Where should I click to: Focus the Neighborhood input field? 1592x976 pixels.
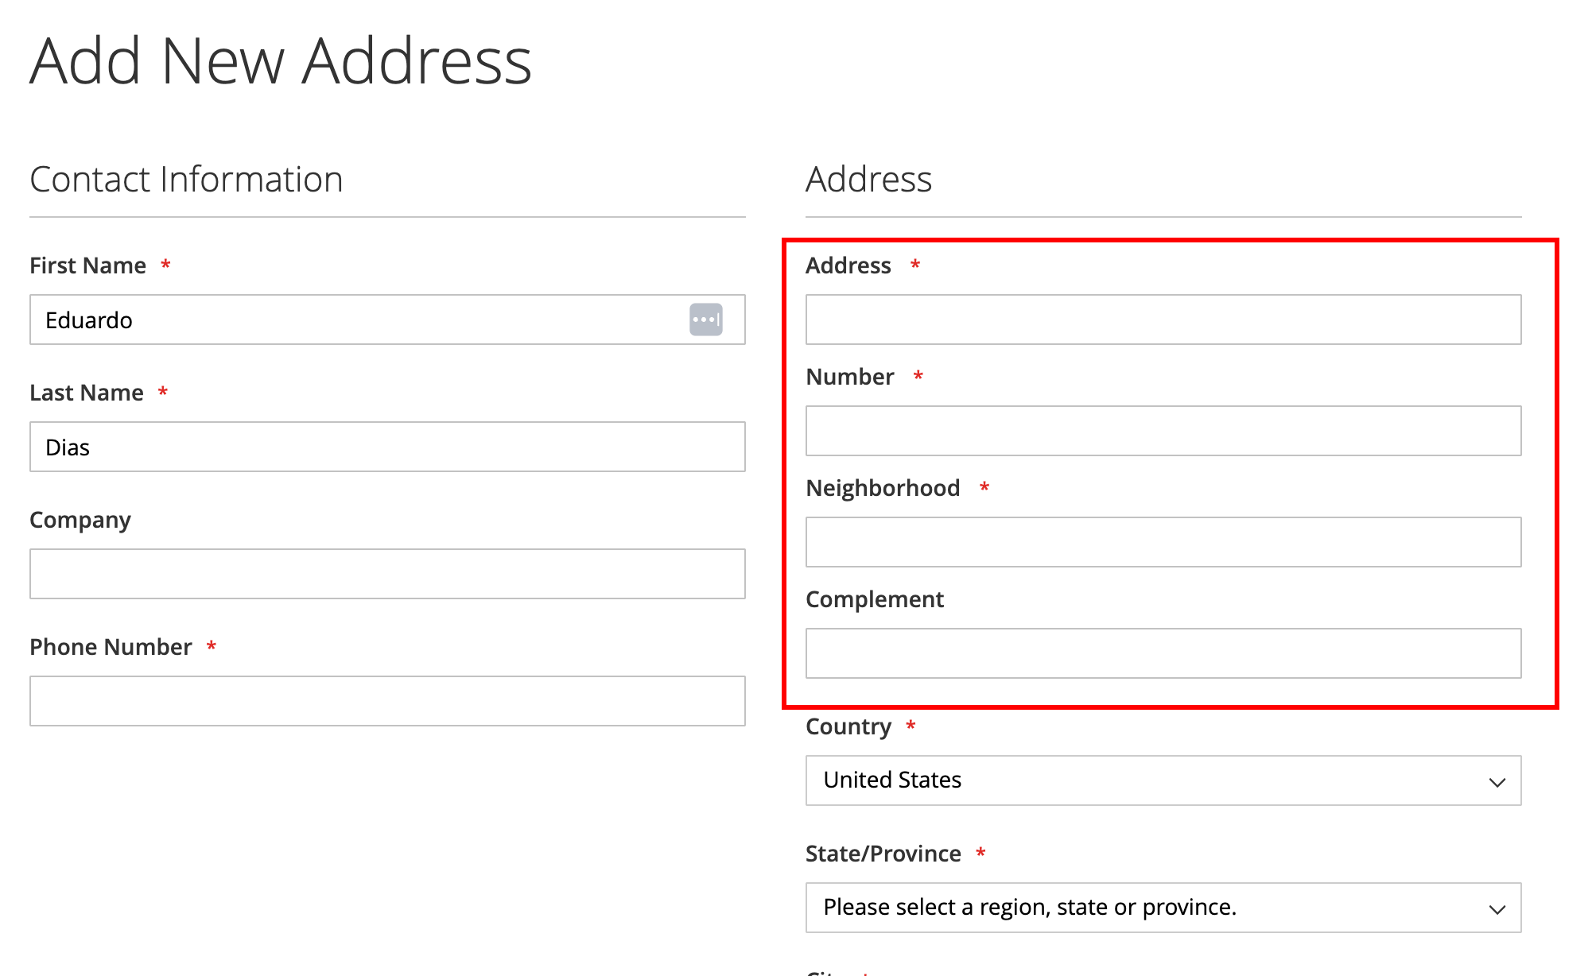[1163, 542]
